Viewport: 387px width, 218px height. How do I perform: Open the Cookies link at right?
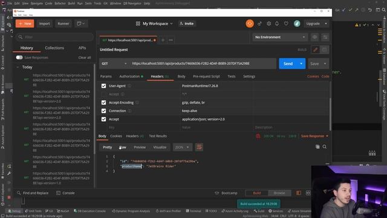pos(313,76)
